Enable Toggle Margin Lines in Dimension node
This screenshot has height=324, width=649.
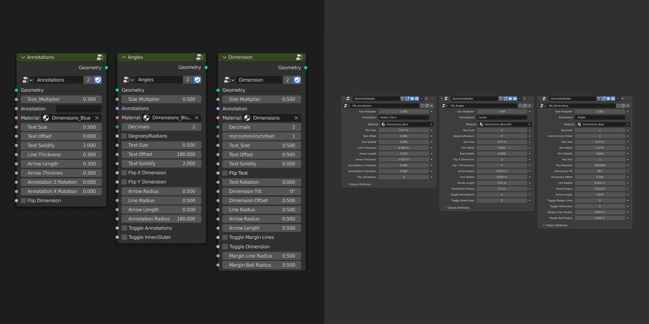(x=225, y=237)
